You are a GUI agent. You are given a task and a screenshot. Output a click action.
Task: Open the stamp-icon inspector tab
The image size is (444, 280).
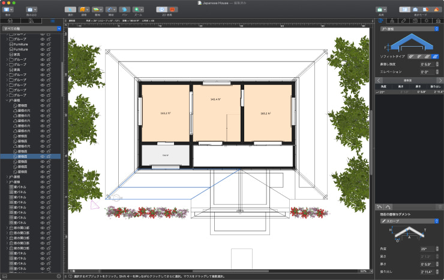[392, 21]
